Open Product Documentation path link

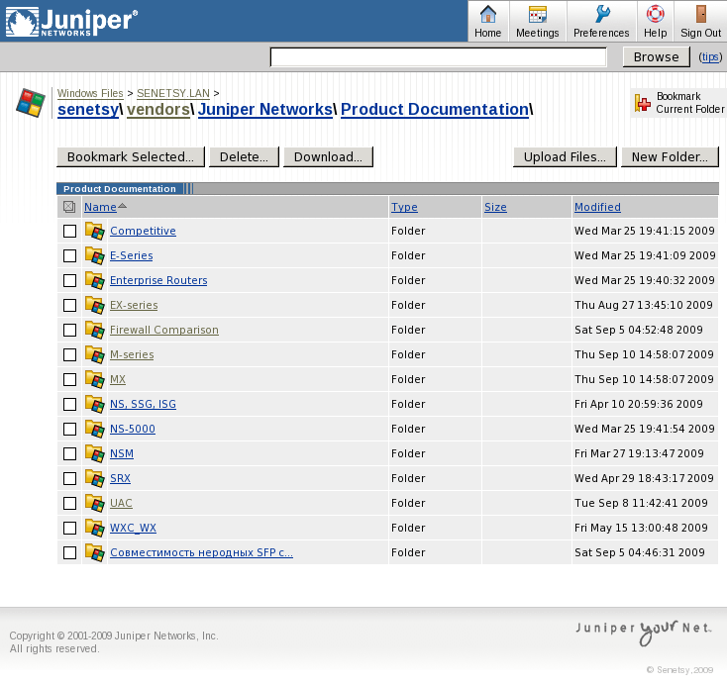(x=435, y=109)
